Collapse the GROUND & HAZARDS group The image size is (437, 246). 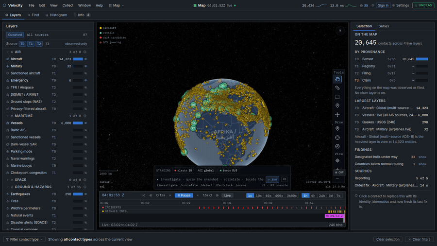coord(7,187)
